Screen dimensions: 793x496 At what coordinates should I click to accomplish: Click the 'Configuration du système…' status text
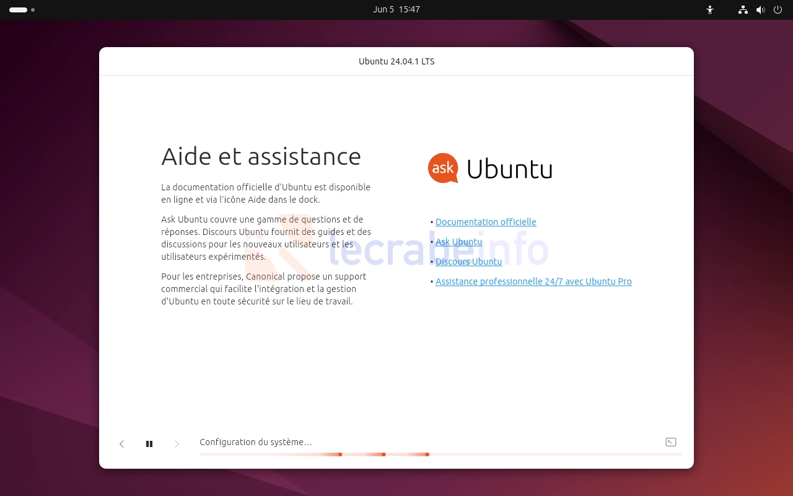click(x=255, y=442)
